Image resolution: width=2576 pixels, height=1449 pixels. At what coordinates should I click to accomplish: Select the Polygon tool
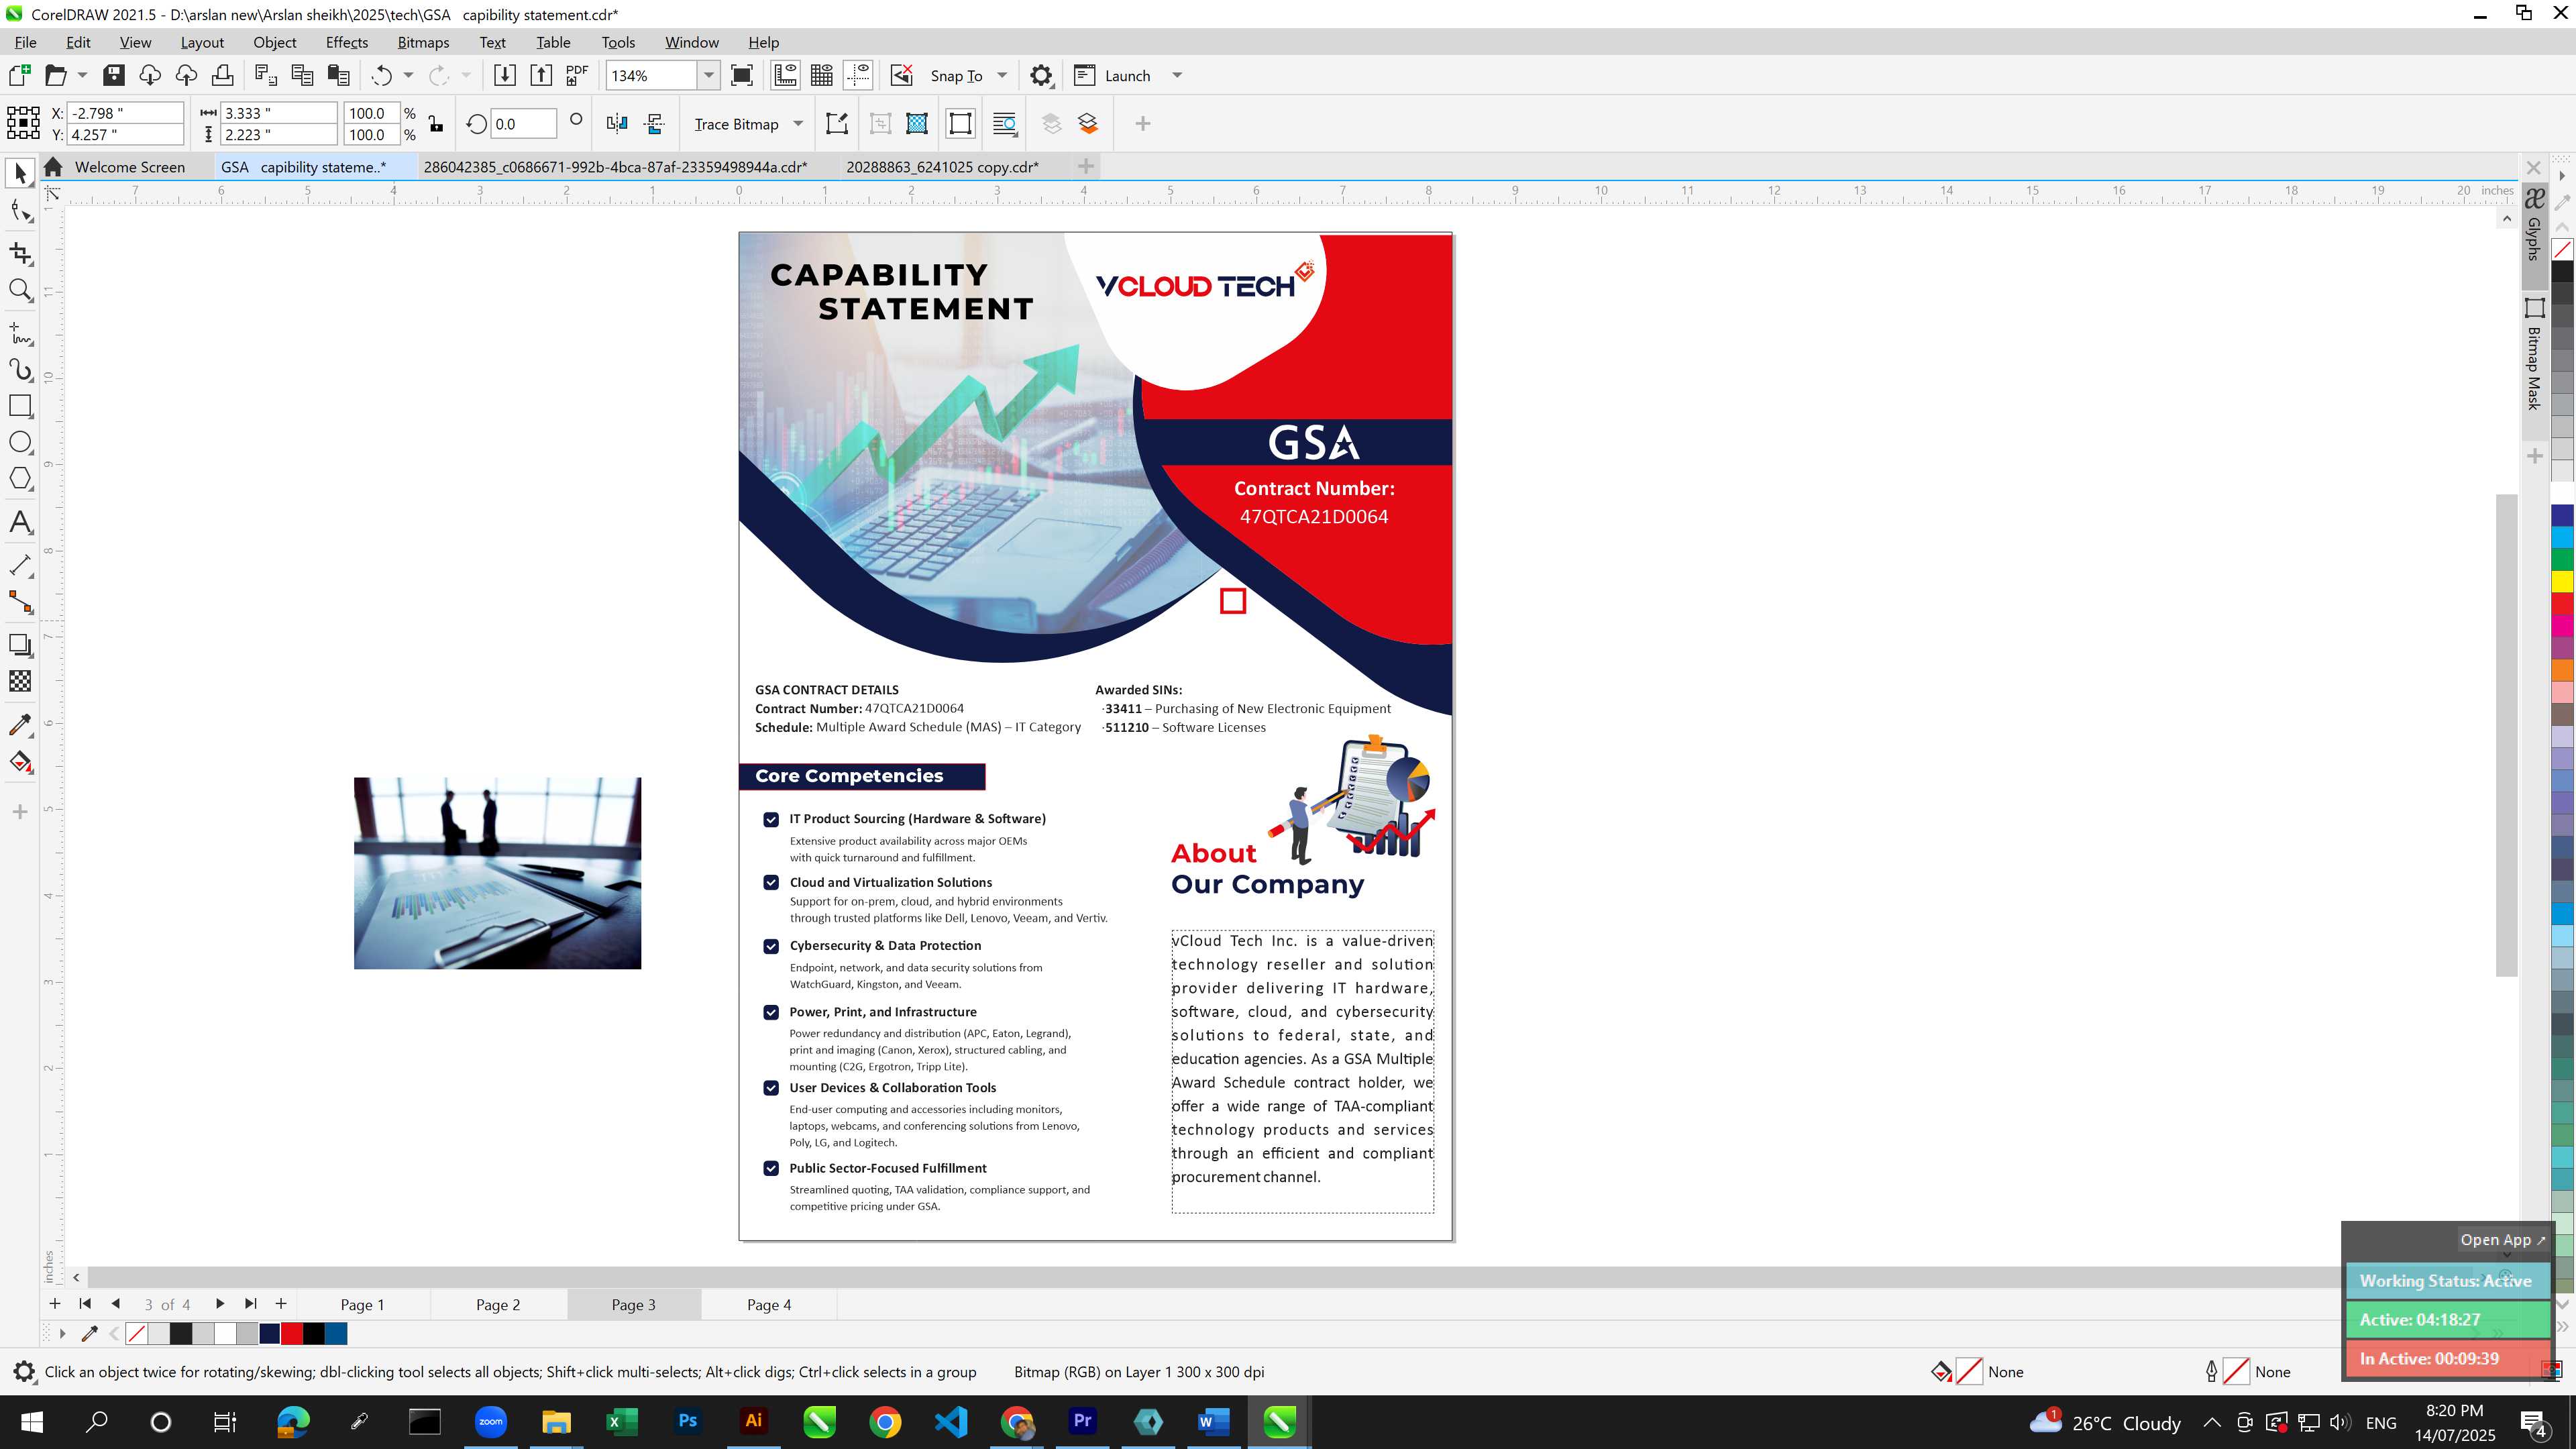20,479
